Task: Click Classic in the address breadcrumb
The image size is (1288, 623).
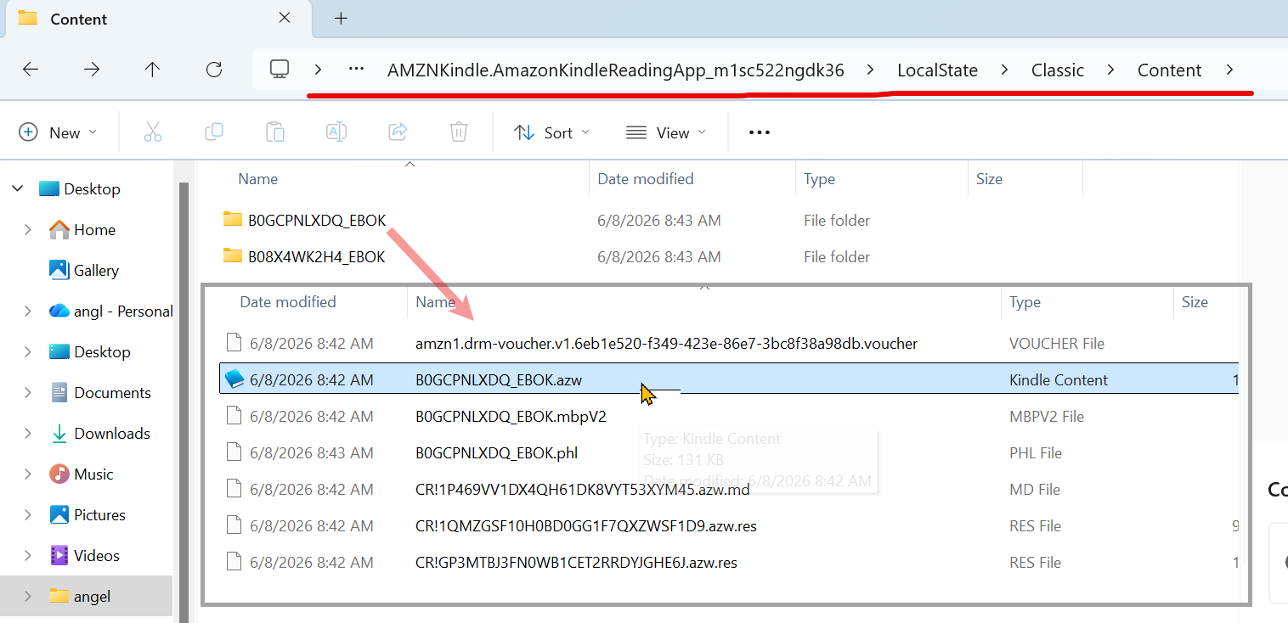Action: [x=1058, y=70]
